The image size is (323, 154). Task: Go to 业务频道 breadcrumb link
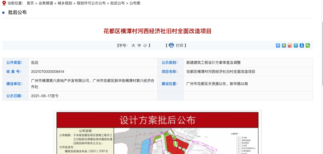point(46,3)
